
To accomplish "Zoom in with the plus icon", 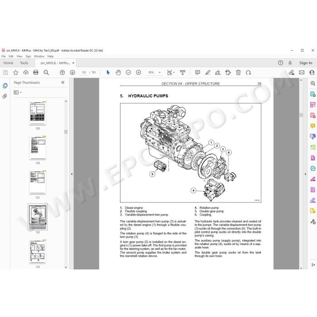I will point(139,72).
